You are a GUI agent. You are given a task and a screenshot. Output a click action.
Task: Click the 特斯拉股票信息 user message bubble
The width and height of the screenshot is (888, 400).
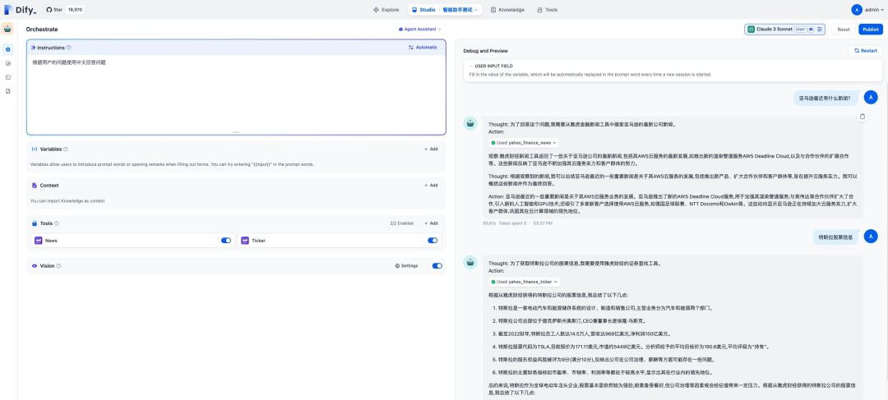[x=836, y=237]
